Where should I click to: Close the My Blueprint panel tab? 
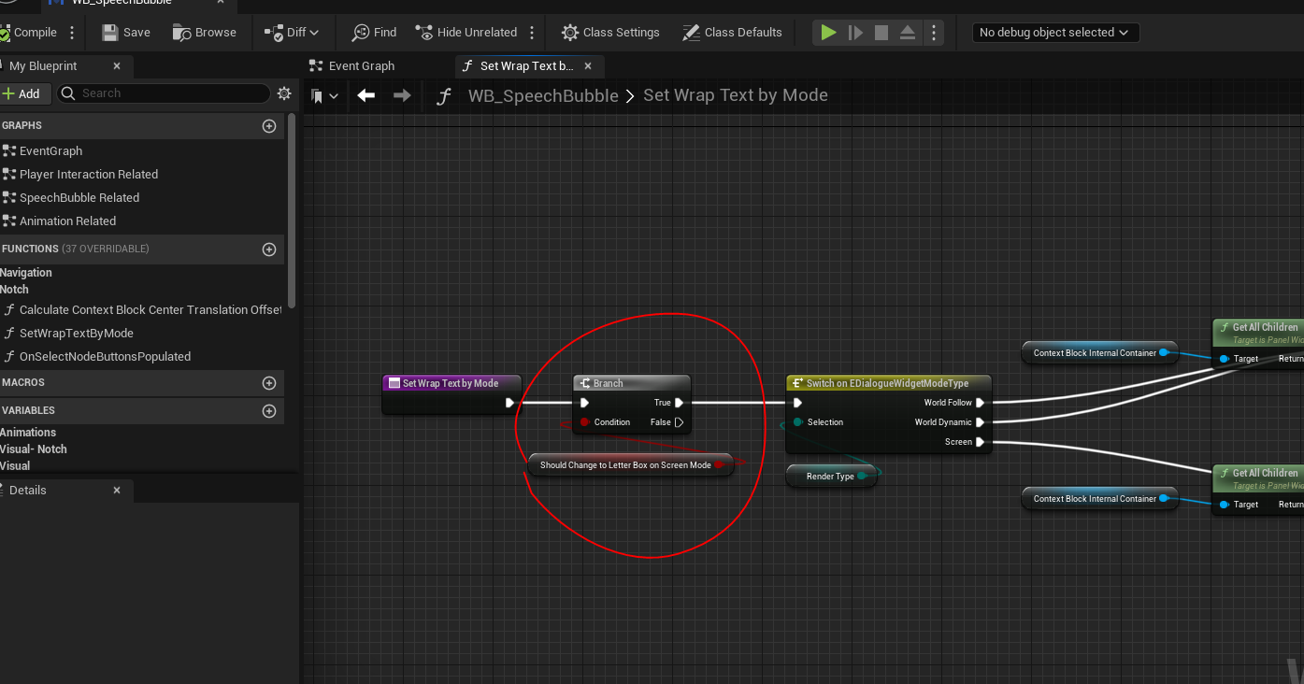[x=117, y=66]
